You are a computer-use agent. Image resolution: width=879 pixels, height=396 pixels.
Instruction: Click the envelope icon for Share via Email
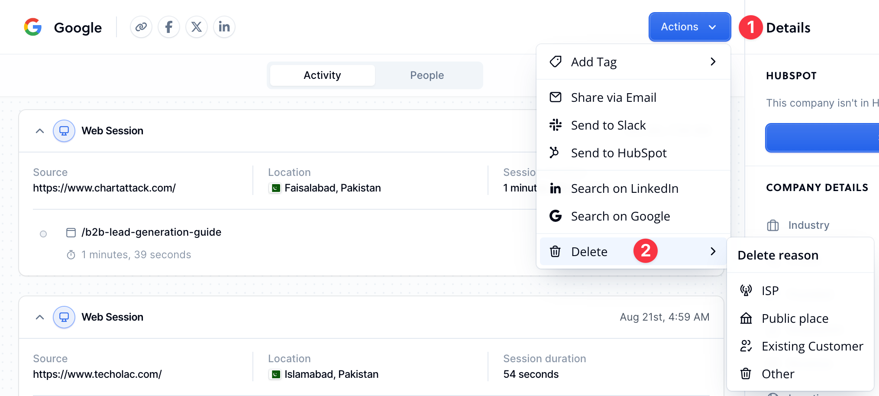[x=556, y=97]
